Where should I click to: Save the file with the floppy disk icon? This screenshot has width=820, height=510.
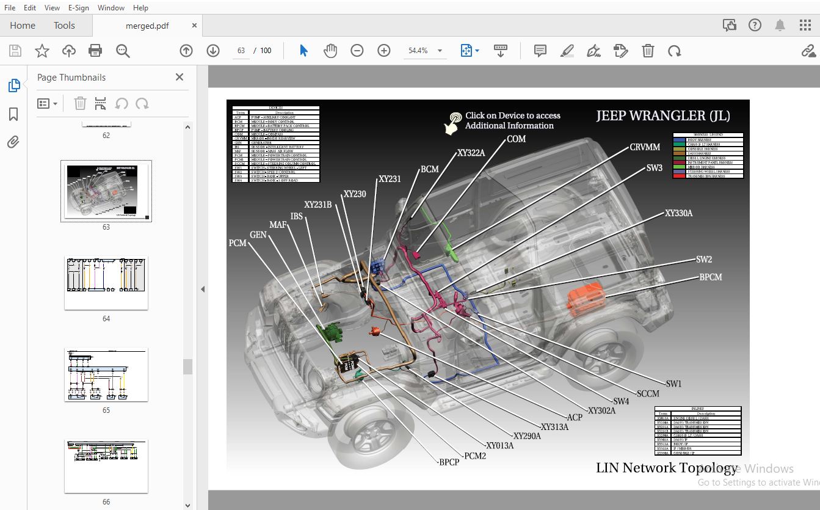15,51
